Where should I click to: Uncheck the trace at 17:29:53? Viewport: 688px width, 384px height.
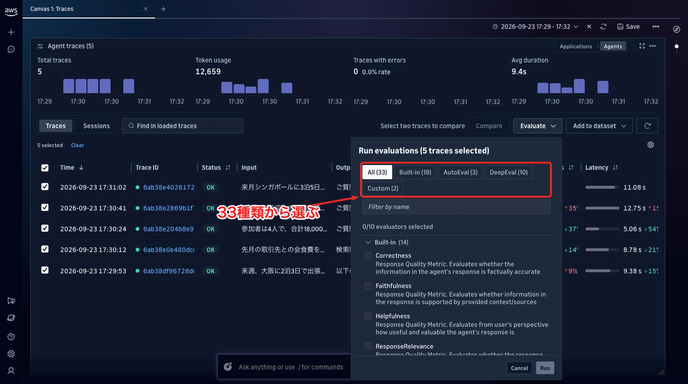[x=45, y=271]
